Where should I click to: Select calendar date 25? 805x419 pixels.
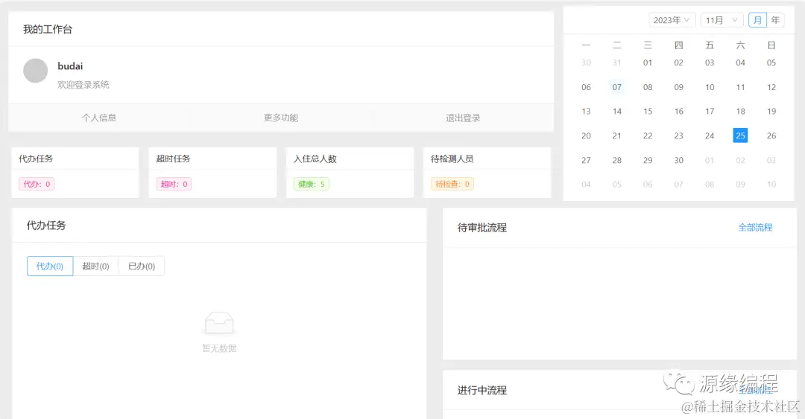(x=740, y=135)
